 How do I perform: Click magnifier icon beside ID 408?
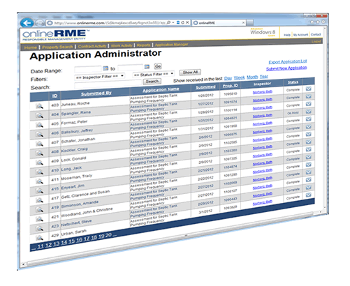click(40, 153)
